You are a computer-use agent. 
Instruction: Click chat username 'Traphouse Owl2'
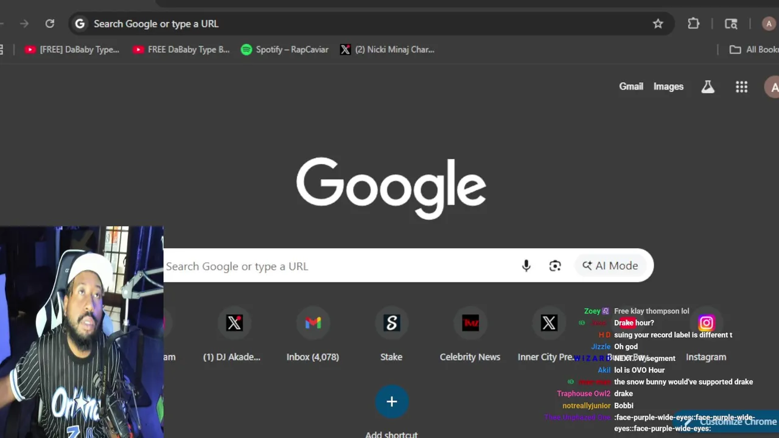(583, 394)
